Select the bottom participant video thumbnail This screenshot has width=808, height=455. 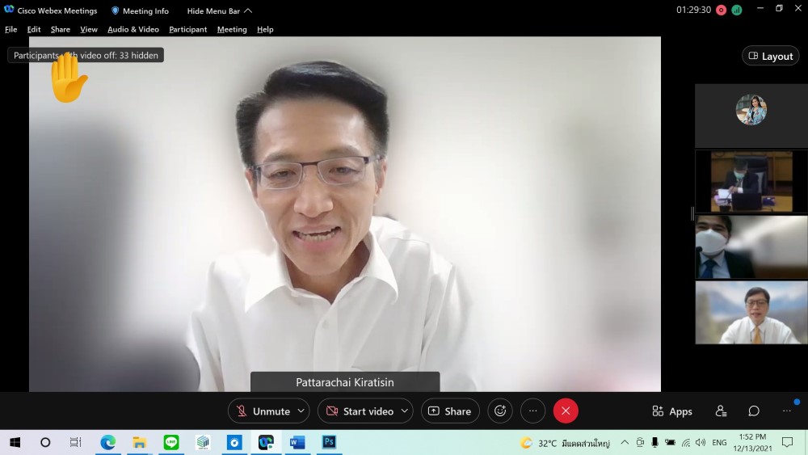tap(751, 313)
